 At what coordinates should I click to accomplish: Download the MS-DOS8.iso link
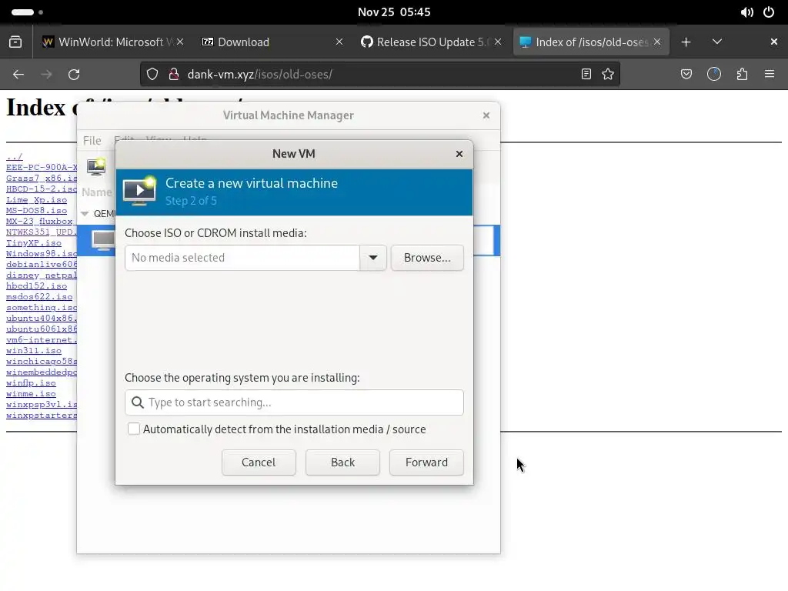[x=37, y=211]
